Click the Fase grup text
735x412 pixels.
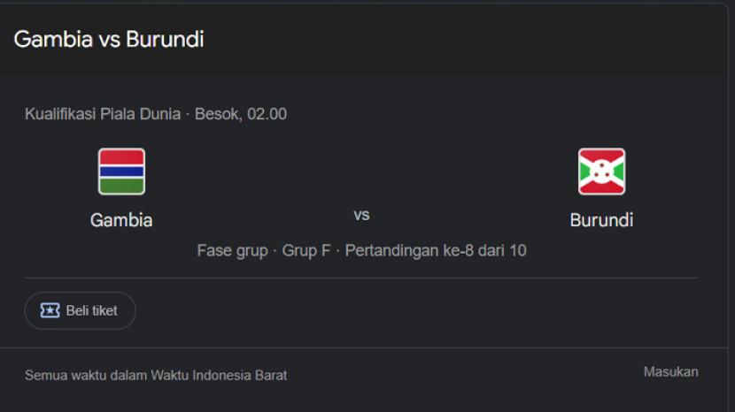tap(232, 251)
